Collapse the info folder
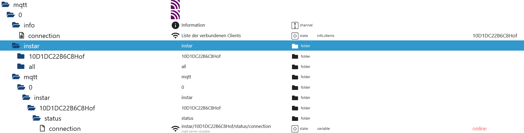524x133 pixels. click(x=16, y=25)
